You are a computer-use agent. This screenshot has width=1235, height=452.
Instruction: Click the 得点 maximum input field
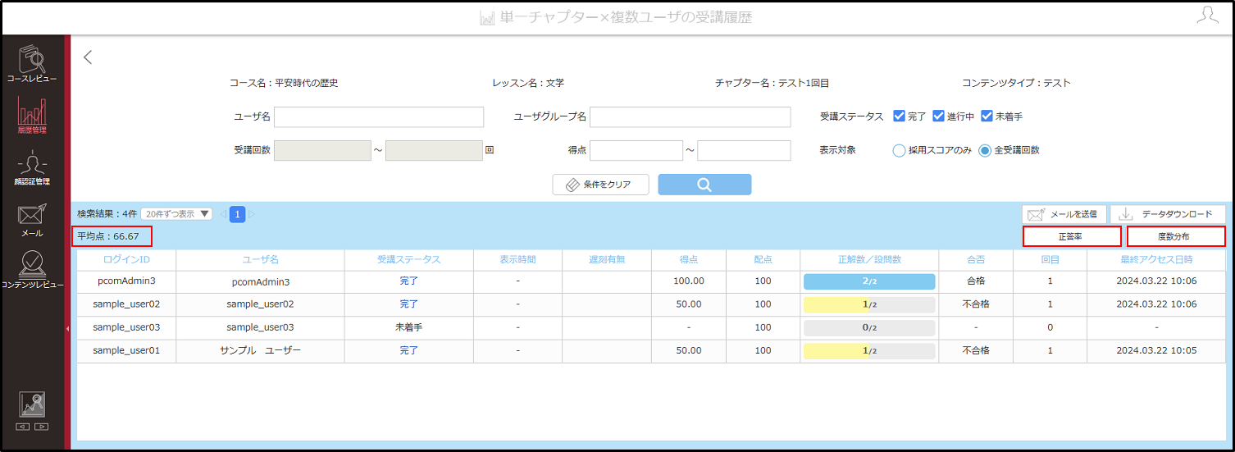(x=744, y=151)
